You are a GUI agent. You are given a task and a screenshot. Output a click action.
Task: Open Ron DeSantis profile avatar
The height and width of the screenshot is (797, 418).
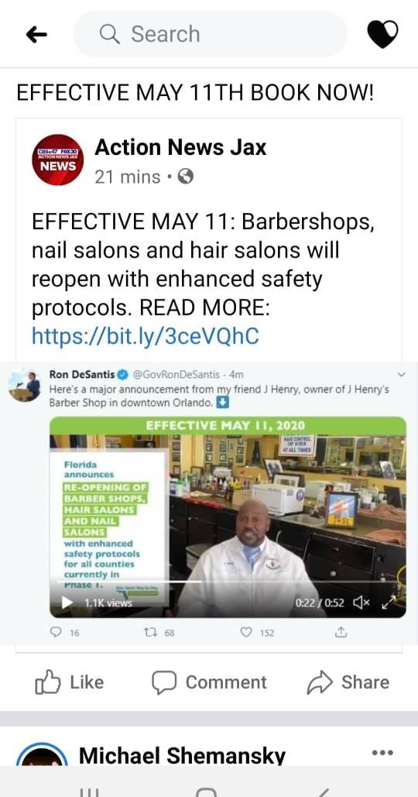pos(26,386)
